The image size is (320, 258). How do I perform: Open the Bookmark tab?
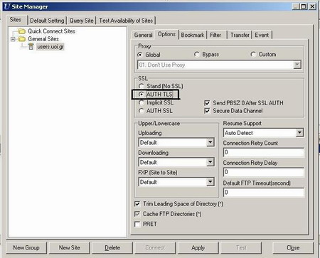coord(193,35)
